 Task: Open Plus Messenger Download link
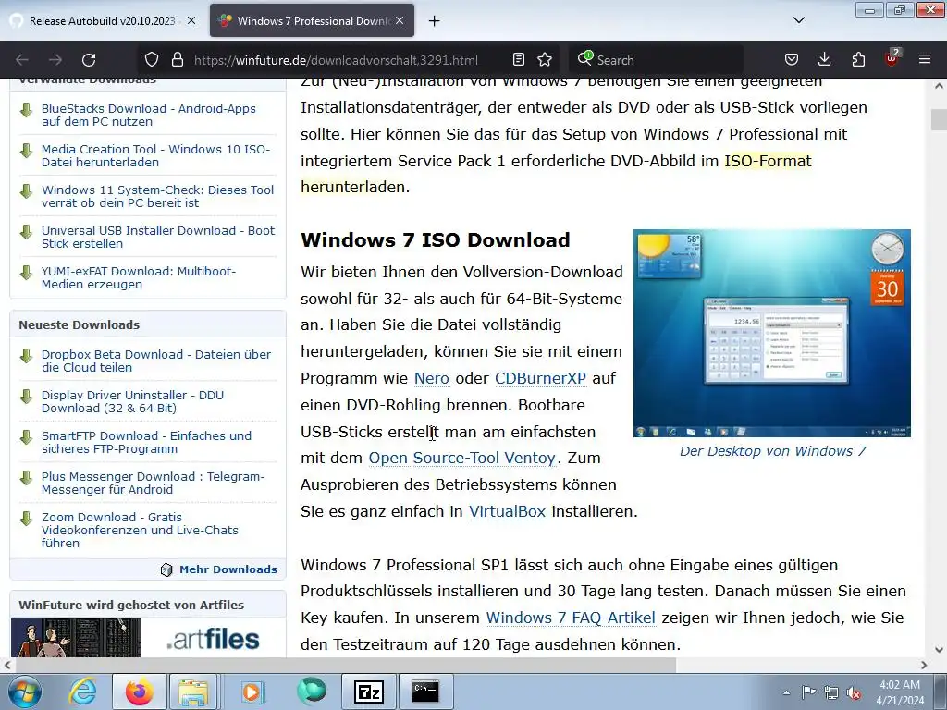coord(154,483)
